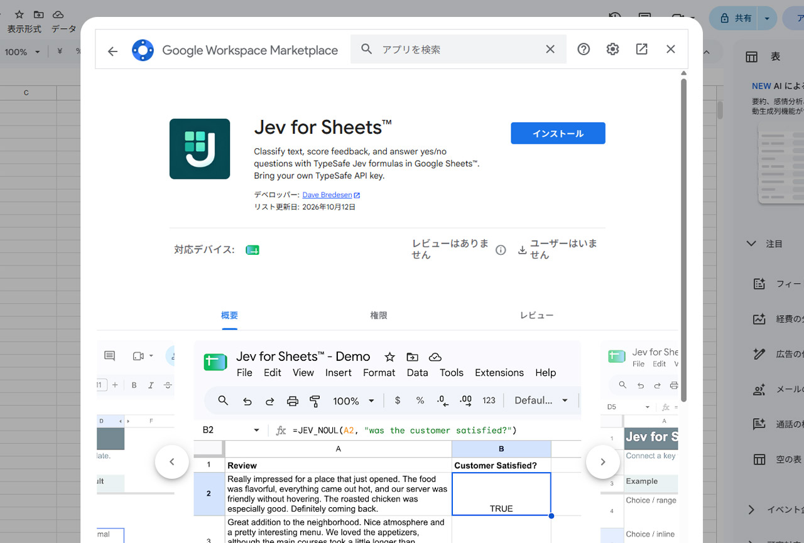Select the 経費の template in side panel
The image size is (804, 543).
[x=759, y=319]
